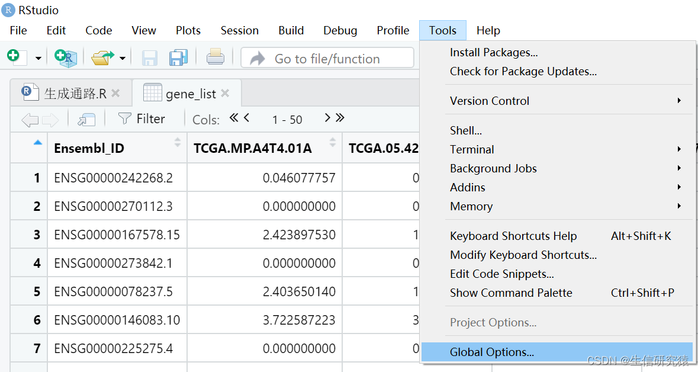
Task: Click the Print icon in the toolbar
Action: (x=215, y=57)
